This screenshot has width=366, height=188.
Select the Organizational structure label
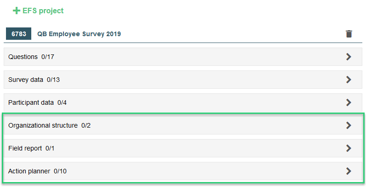point(43,125)
